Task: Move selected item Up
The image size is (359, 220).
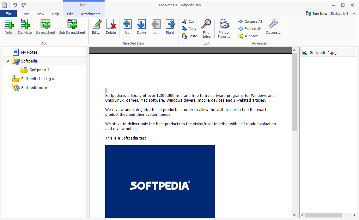Action: pyautogui.click(x=127, y=27)
